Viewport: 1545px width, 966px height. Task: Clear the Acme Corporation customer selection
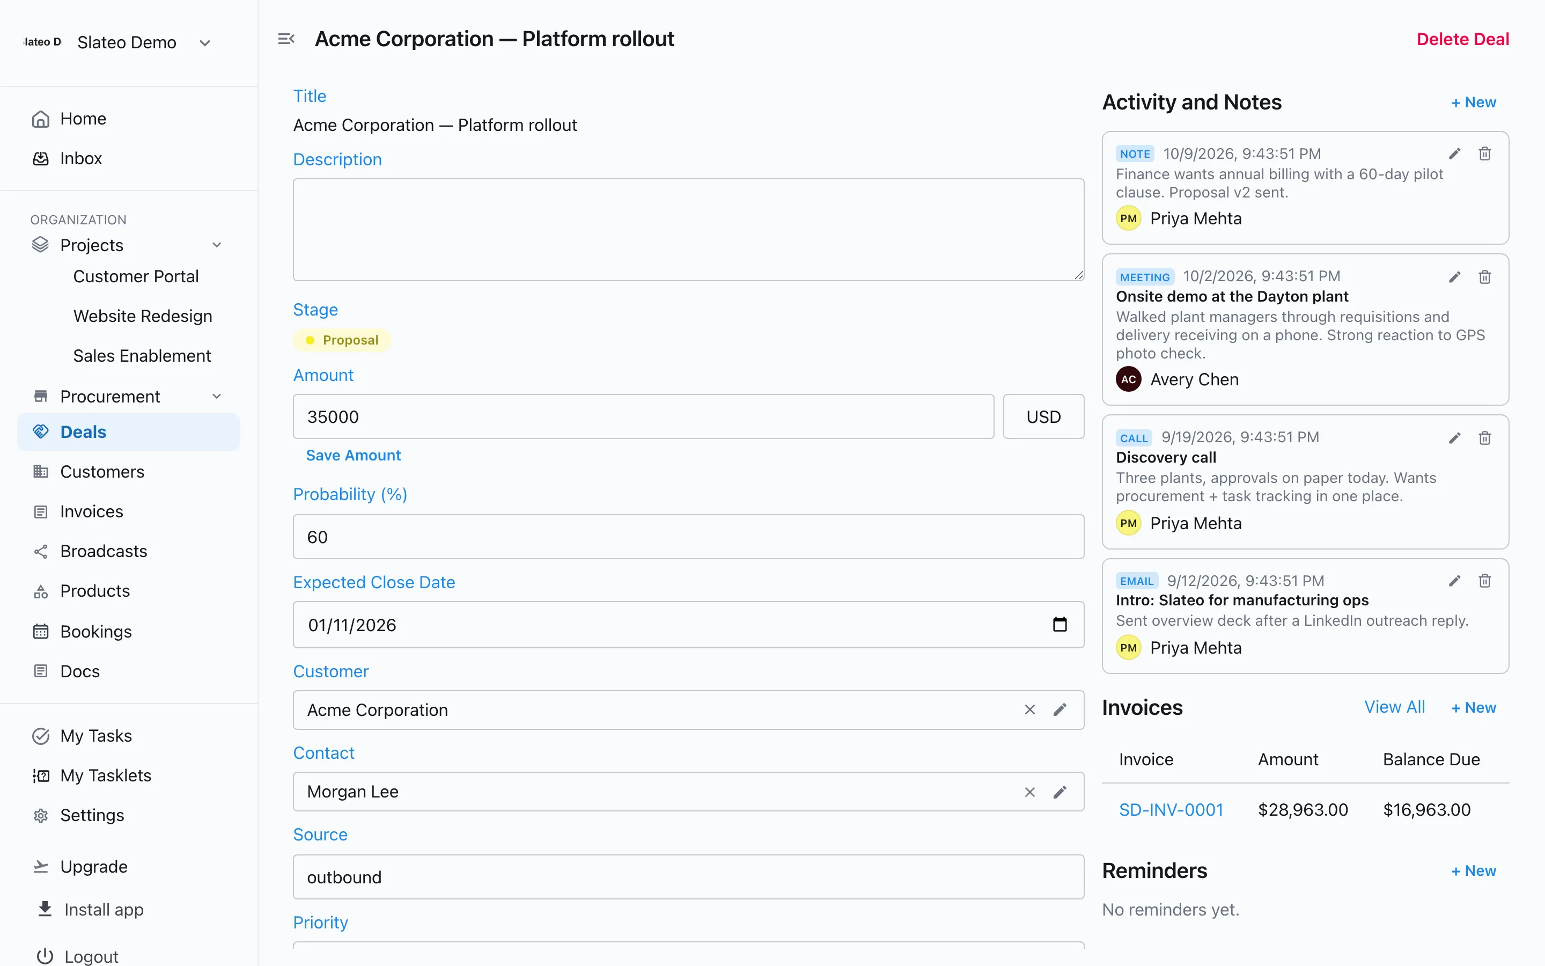pyautogui.click(x=1030, y=710)
